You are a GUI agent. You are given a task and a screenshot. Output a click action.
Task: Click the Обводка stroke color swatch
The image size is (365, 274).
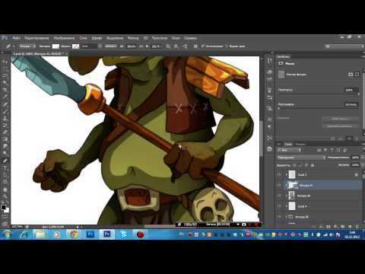(76, 46)
